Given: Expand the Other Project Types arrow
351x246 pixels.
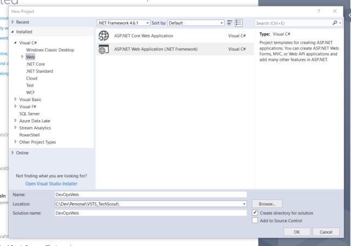Looking at the screenshot, I should click(16, 142).
